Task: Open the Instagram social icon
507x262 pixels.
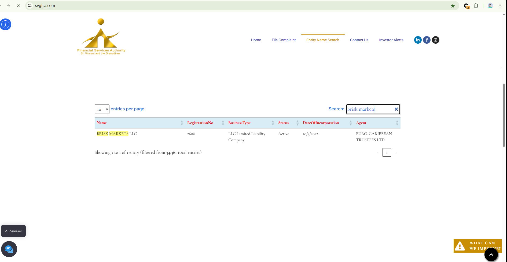Action: (x=435, y=40)
